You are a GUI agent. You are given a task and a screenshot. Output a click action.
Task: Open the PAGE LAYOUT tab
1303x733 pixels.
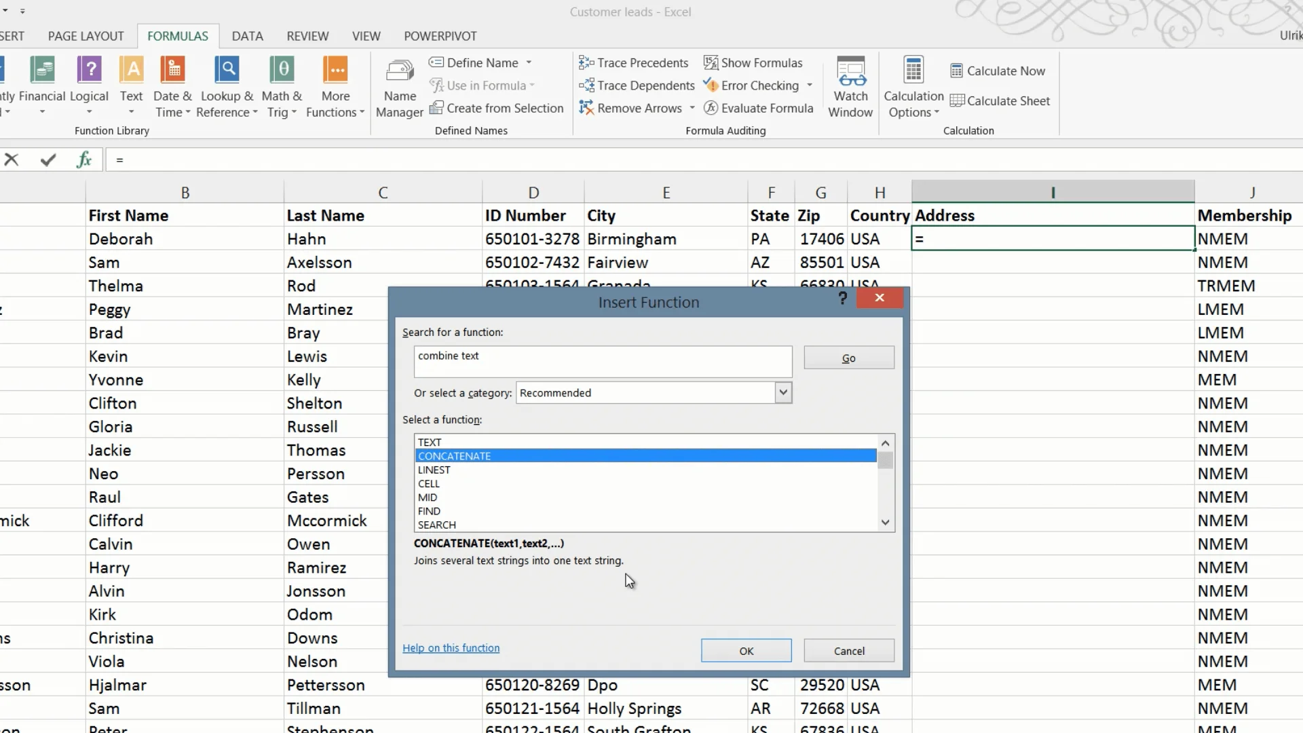coord(86,36)
